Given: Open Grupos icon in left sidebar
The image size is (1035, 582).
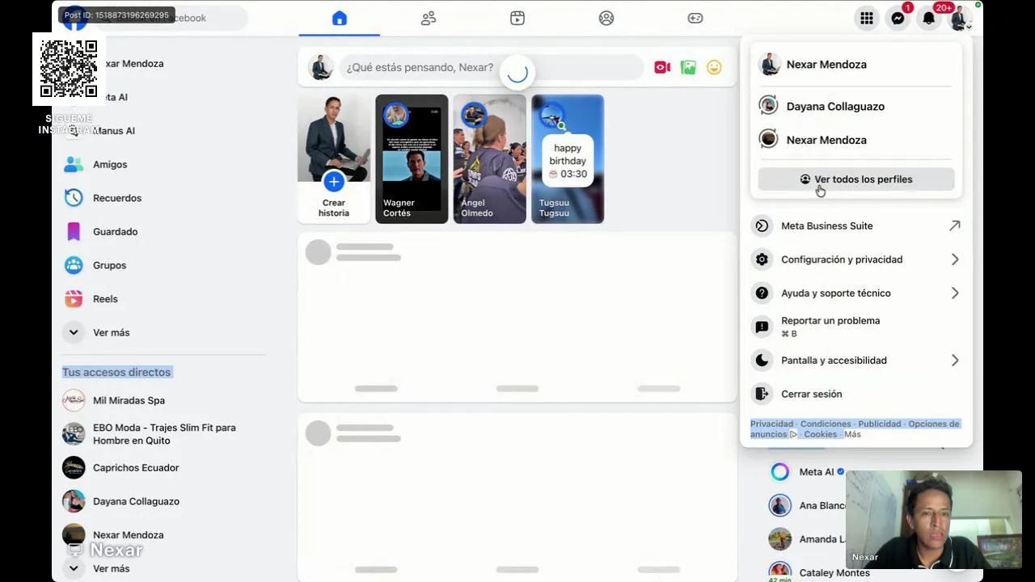Looking at the screenshot, I should (74, 265).
